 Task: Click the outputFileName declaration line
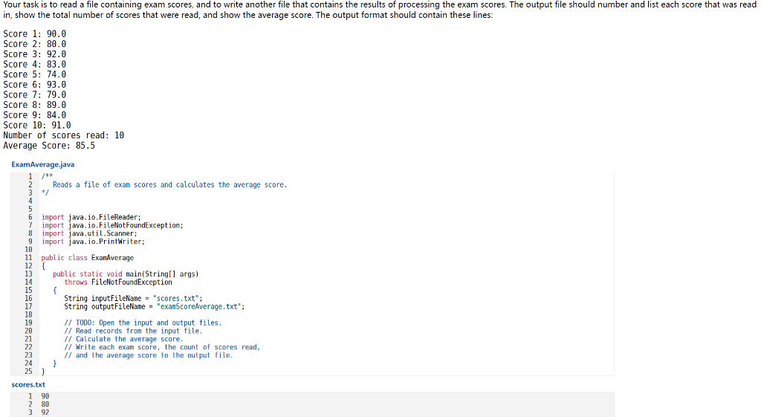coord(155,307)
